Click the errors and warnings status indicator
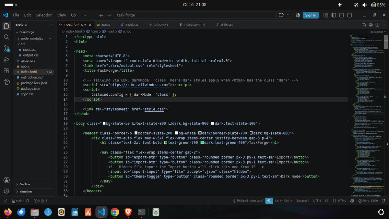The image size is (389, 219). coord(41,201)
